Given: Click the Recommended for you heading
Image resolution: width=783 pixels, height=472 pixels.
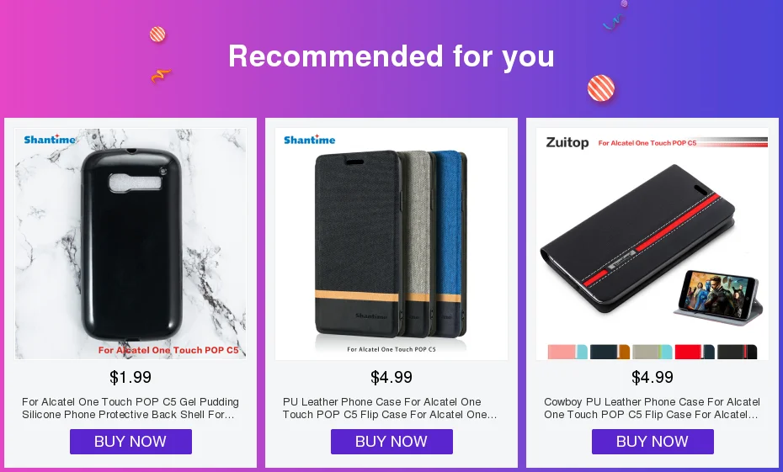Looking at the screenshot, I should pyautogui.click(x=391, y=56).
